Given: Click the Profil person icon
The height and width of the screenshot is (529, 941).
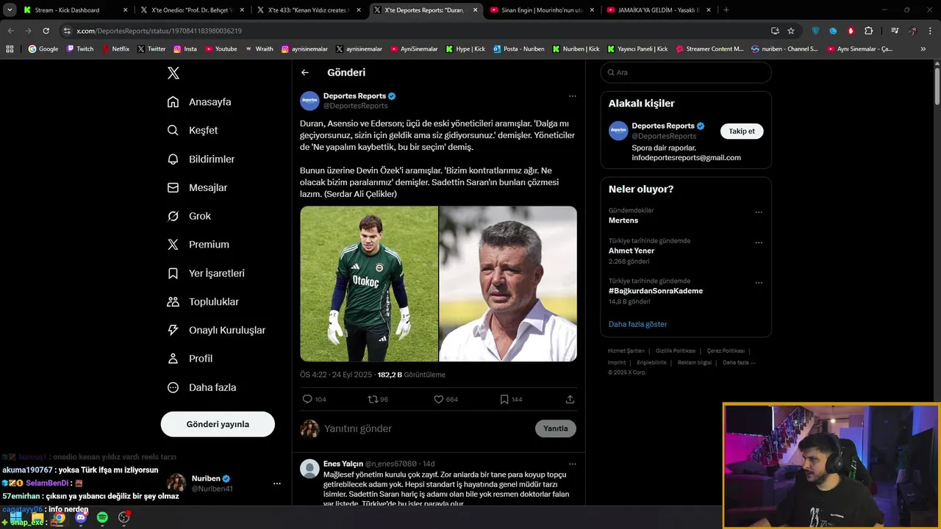Looking at the screenshot, I should coord(173,359).
